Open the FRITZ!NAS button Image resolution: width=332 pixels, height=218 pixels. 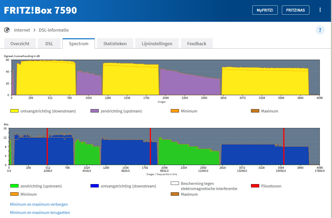[x=295, y=10]
